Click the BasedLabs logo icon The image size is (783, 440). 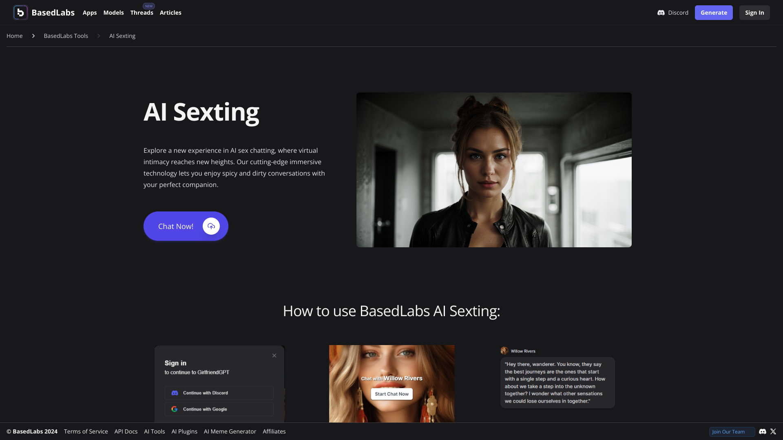click(20, 12)
